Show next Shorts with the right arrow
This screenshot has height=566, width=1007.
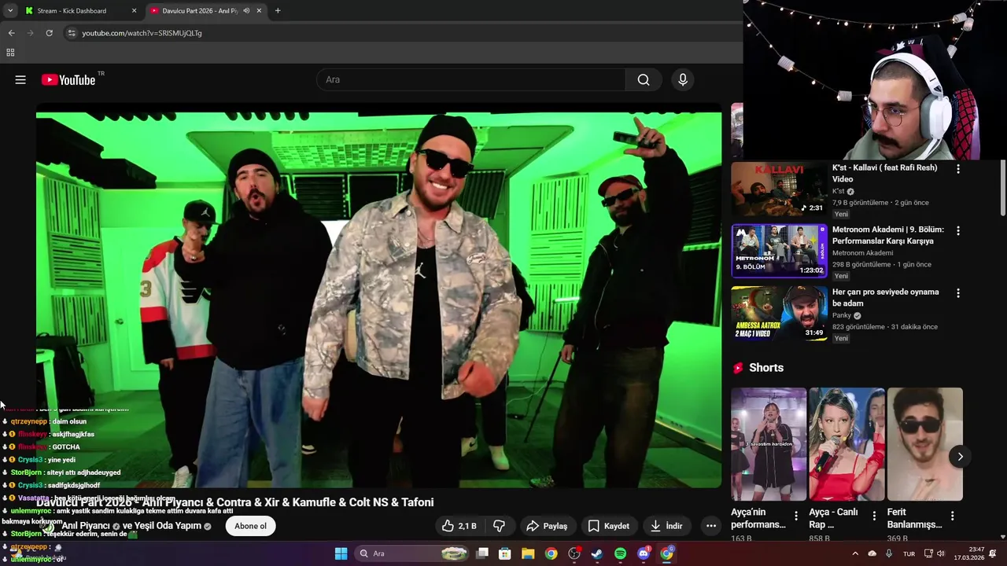pyautogui.click(x=960, y=457)
